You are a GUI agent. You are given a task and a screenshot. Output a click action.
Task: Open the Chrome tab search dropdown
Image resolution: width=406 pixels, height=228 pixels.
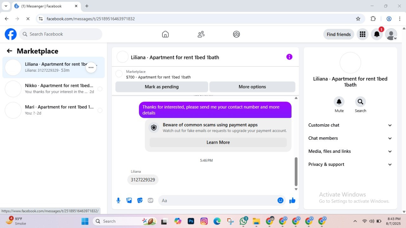tap(6, 6)
